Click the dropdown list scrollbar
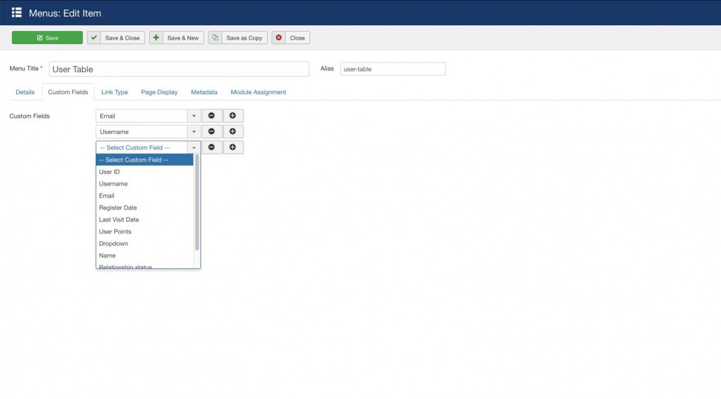 coord(197,203)
